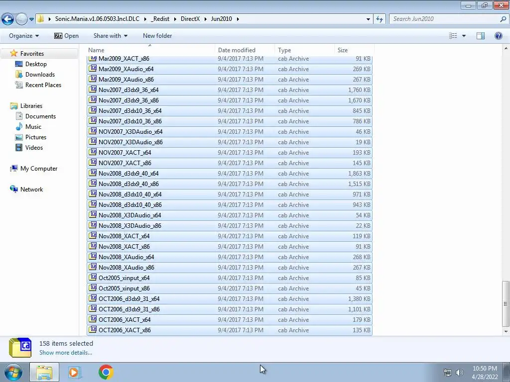
Task: Expand the arrow after _Redist breadcrumb
Action: click(x=175, y=19)
